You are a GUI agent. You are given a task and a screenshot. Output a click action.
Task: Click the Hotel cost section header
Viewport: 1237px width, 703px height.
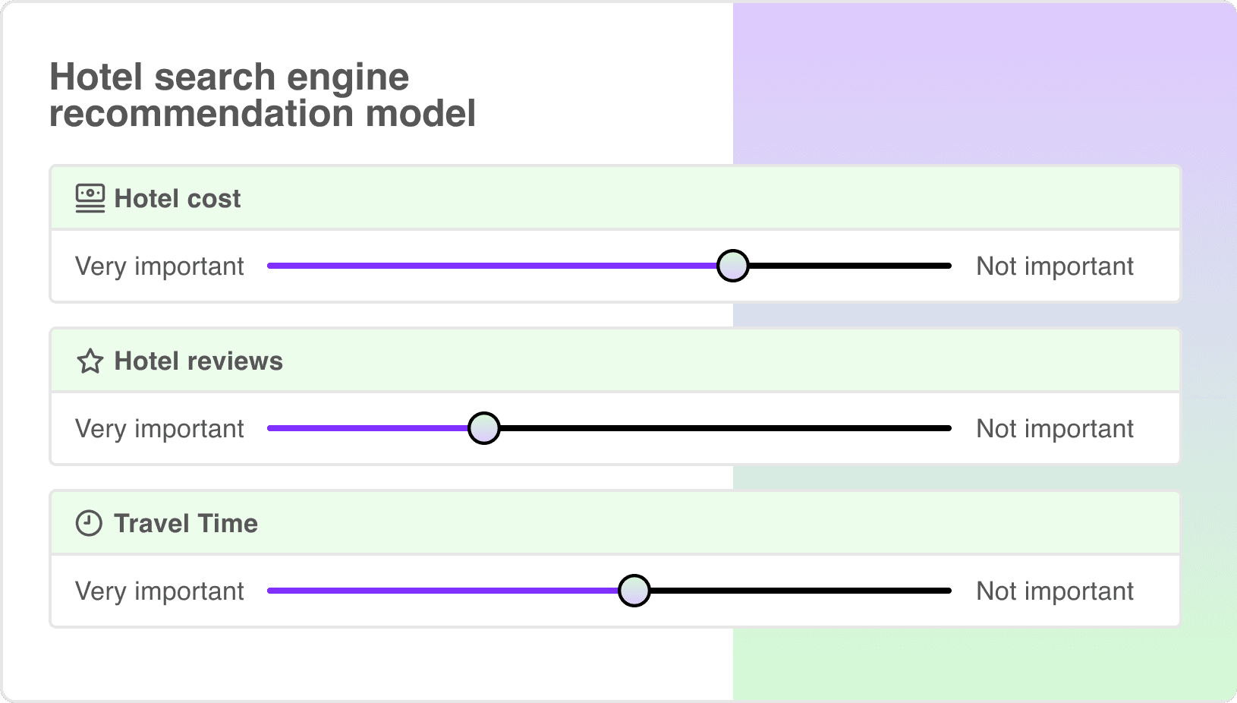coord(177,198)
